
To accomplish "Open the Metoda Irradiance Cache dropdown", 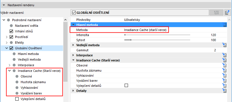I will click(145, 30).
